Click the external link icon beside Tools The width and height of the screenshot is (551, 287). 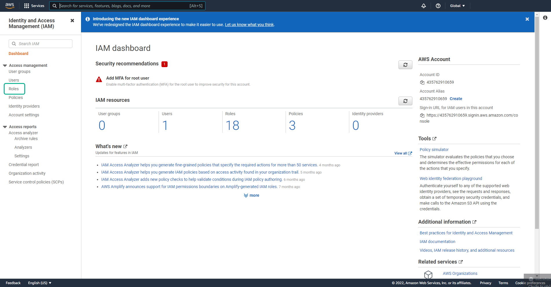435,138
